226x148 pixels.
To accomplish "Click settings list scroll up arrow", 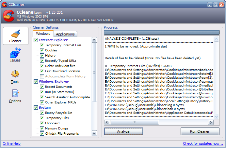I will pos(94,40).
